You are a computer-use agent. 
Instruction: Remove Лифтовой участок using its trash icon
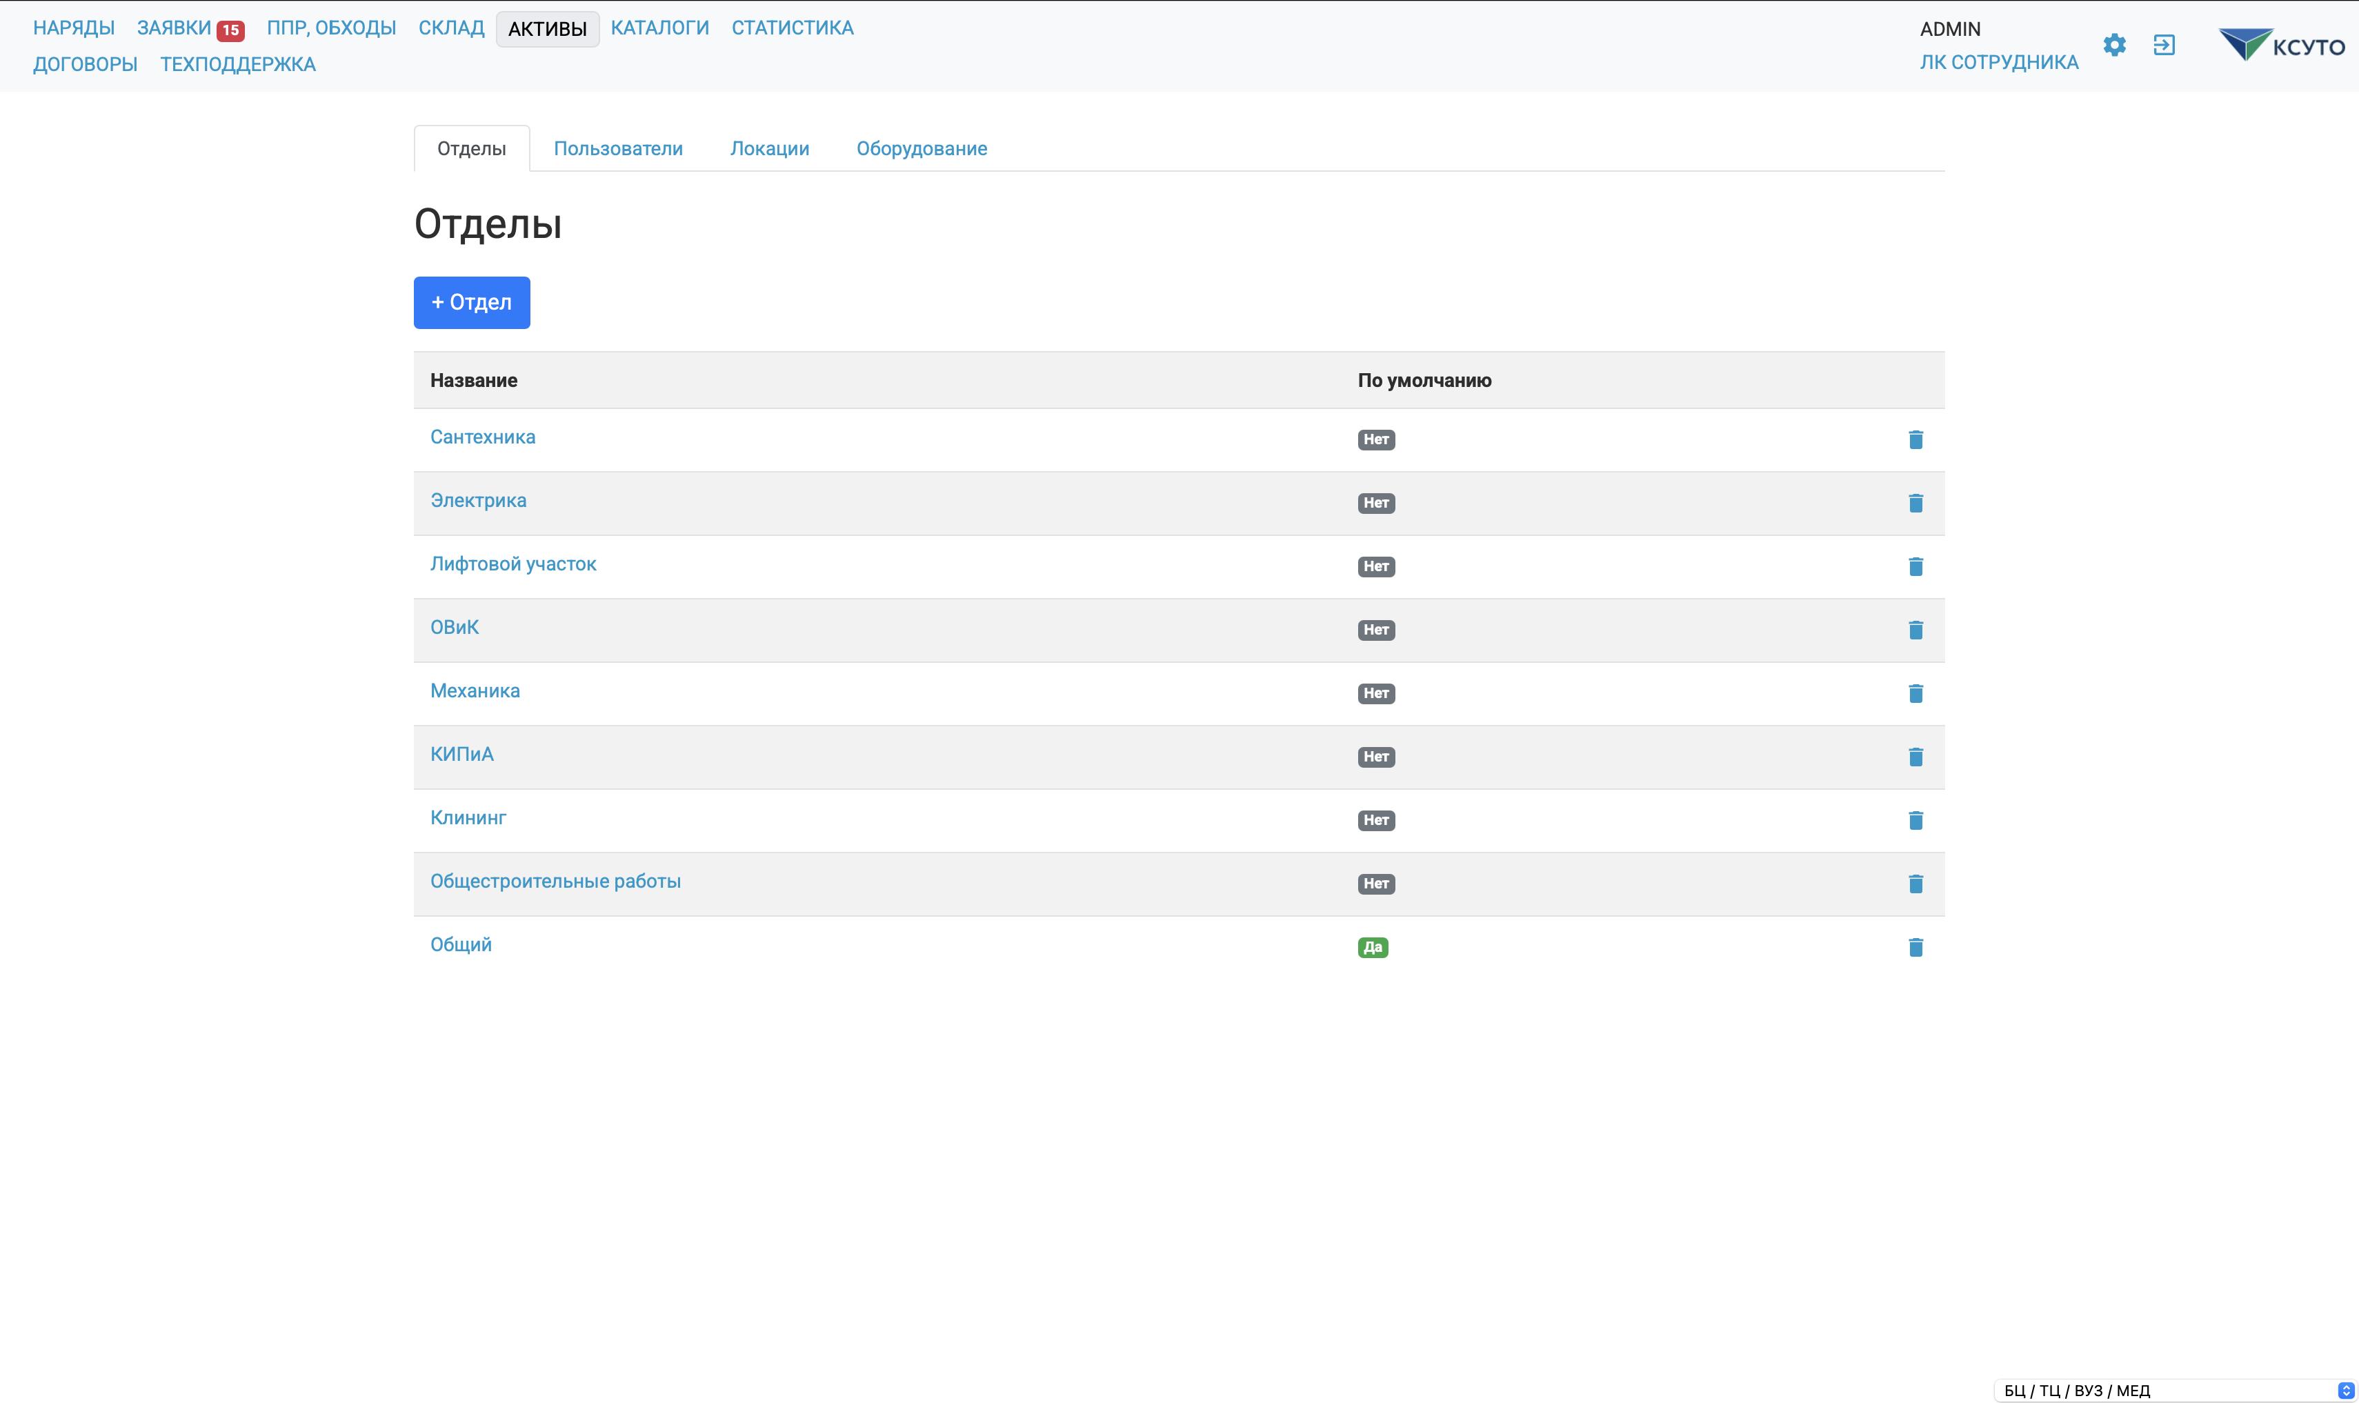[x=1915, y=566]
